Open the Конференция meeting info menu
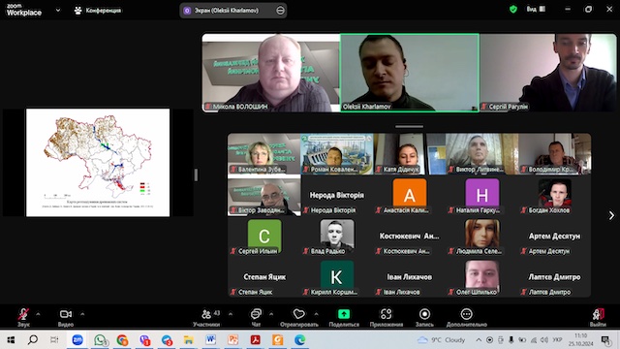The height and width of the screenshot is (349, 620). (98, 11)
